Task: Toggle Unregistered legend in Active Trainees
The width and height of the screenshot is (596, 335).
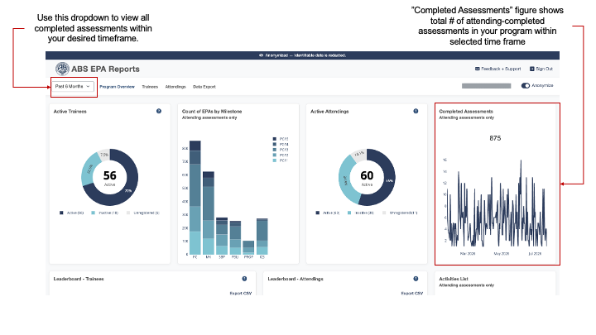Action: 143,213
